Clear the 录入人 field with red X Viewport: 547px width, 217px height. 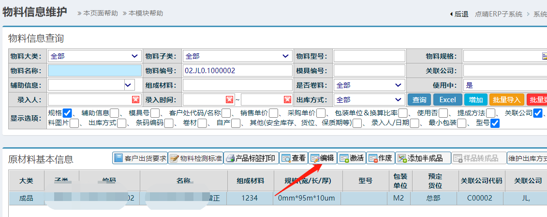(135, 100)
